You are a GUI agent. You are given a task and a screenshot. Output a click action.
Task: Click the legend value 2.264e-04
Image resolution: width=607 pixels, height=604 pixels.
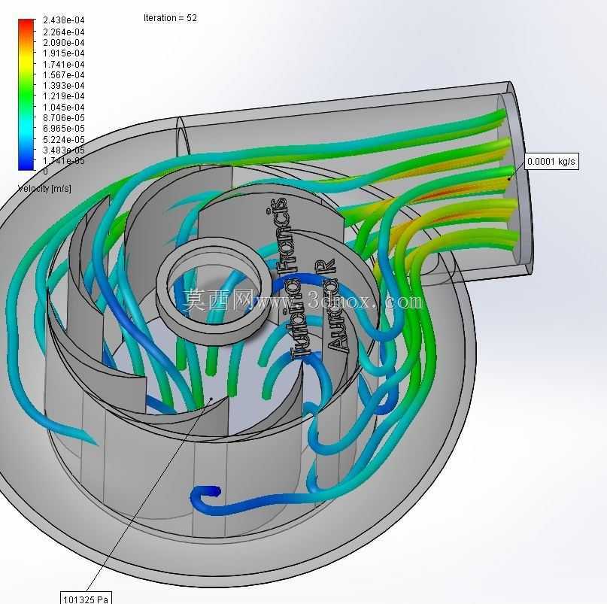(x=63, y=32)
